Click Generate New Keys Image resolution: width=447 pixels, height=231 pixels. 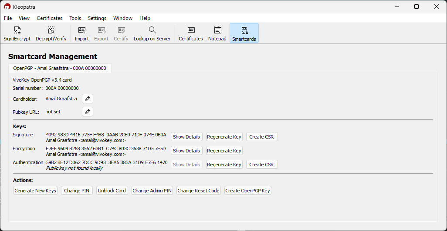pyautogui.click(x=35, y=191)
